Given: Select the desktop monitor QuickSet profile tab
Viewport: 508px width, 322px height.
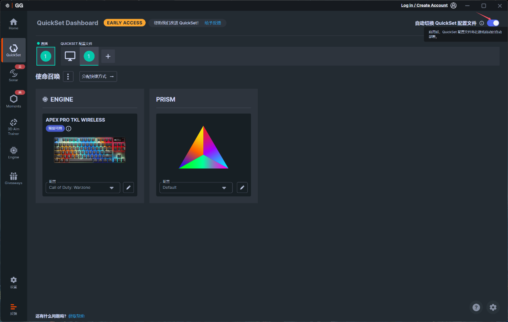Looking at the screenshot, I should (70, 56).
